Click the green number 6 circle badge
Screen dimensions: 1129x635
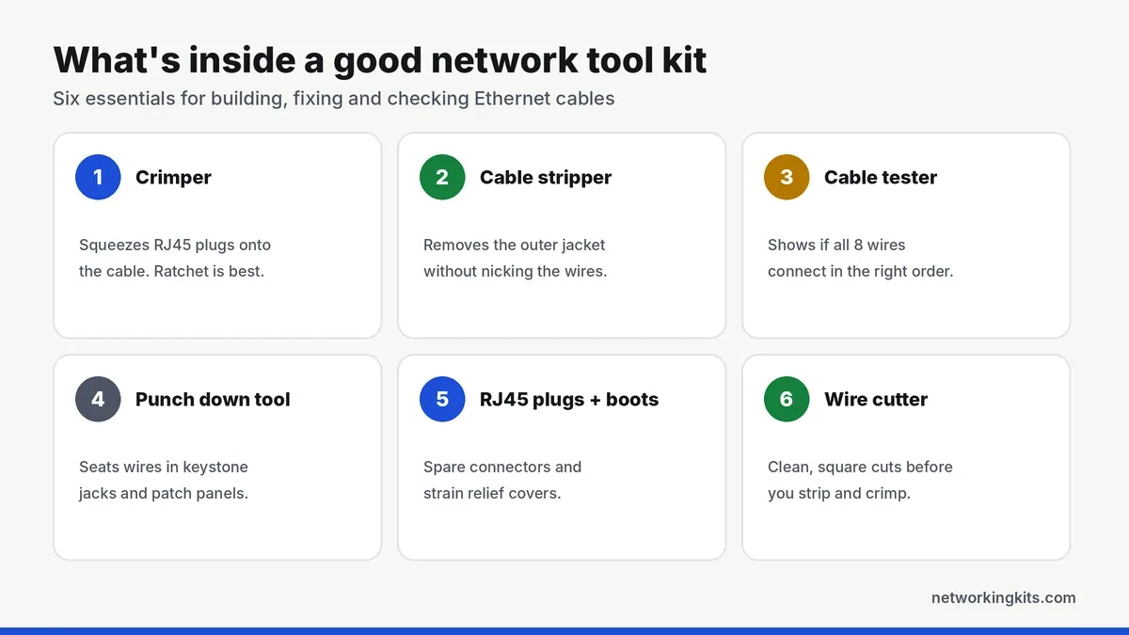pos(787,399)
